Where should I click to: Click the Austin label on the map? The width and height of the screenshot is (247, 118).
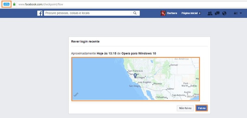[188, 92]
